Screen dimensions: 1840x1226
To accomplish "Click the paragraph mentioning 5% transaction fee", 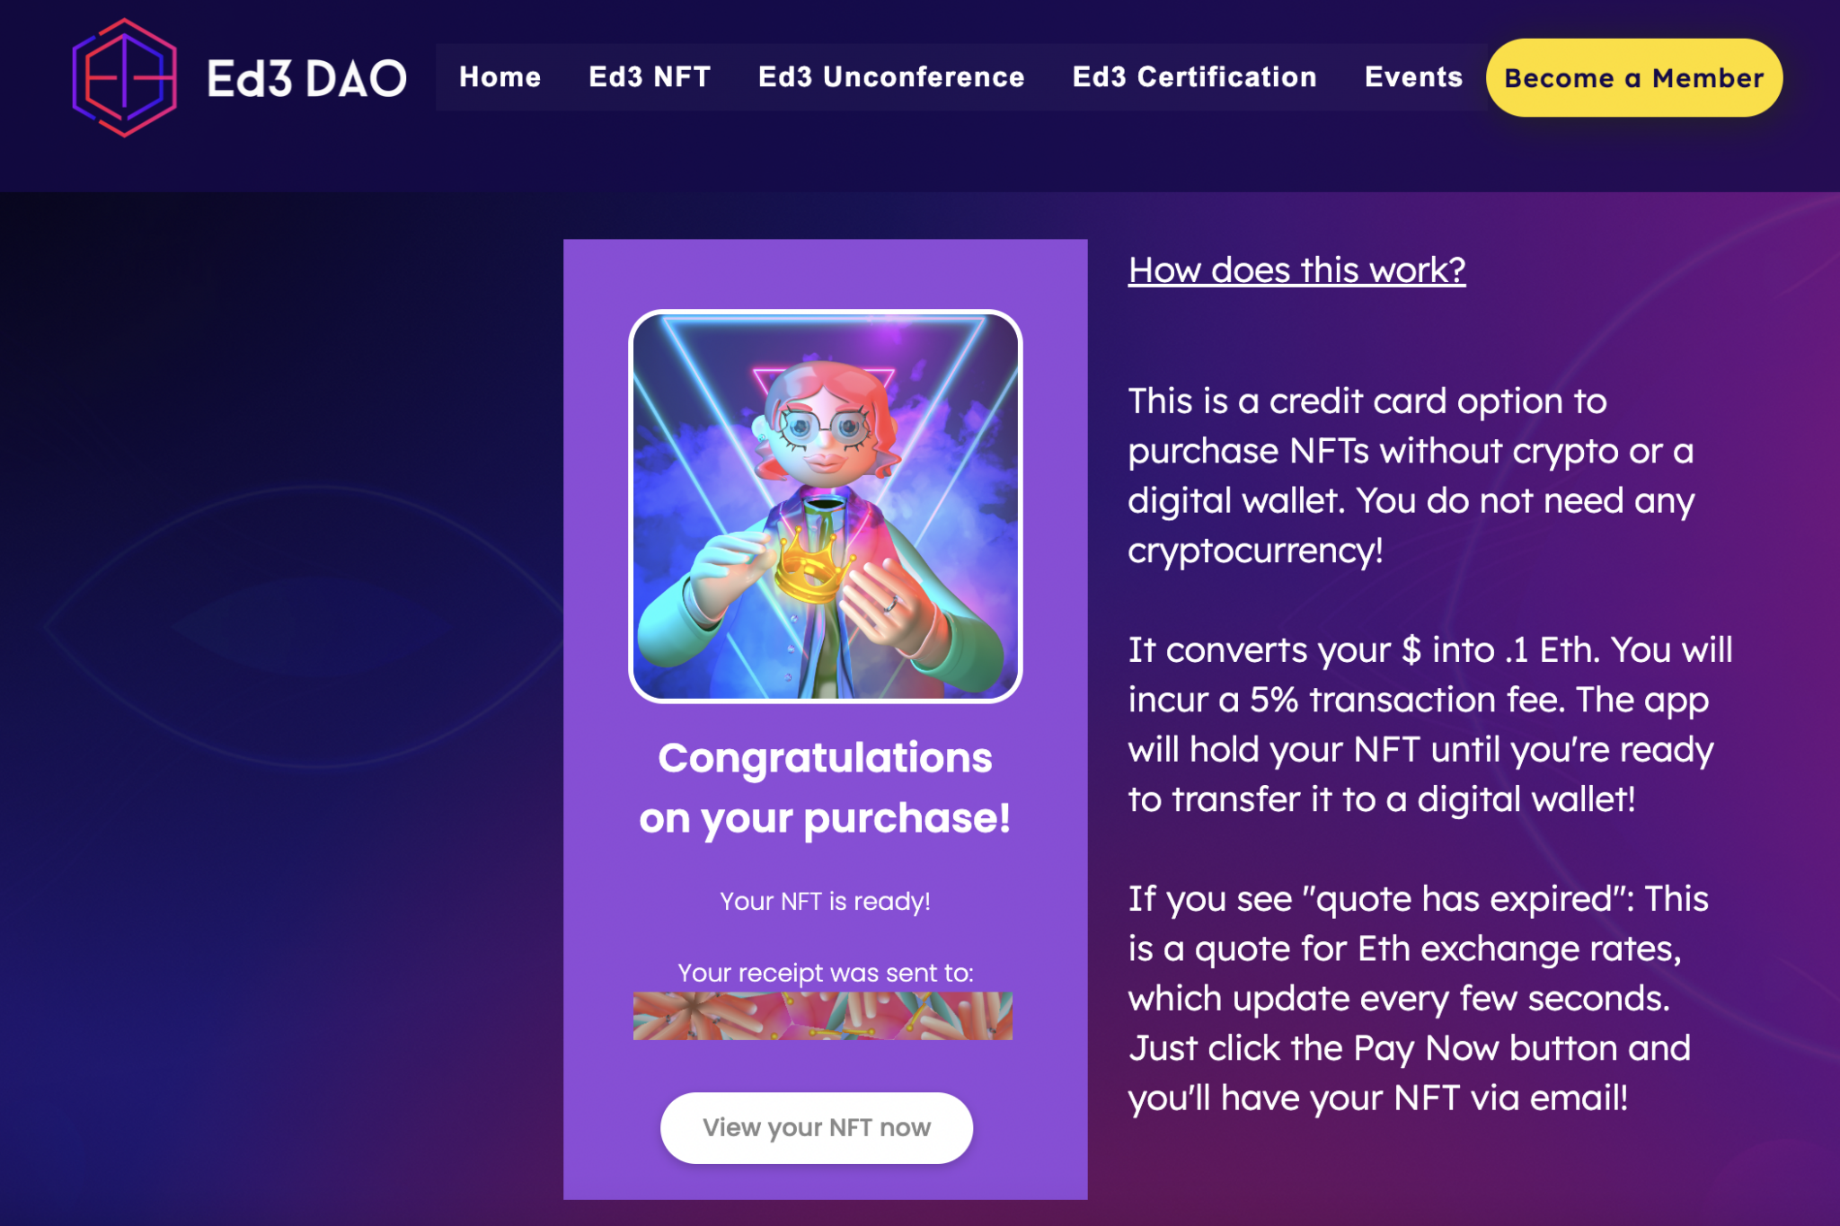I will [x=1429, y=724].
